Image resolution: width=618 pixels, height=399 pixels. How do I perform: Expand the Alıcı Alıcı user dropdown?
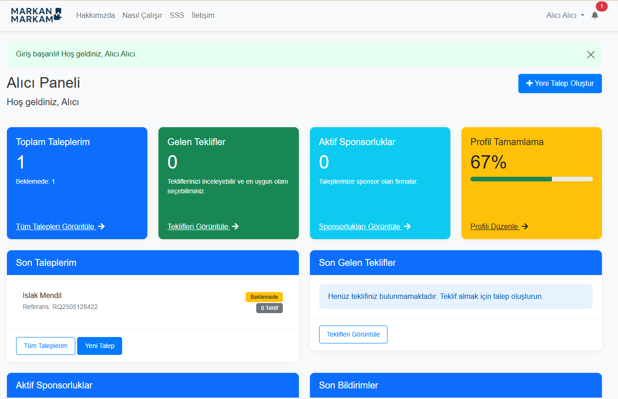click(x=565, y=15)
